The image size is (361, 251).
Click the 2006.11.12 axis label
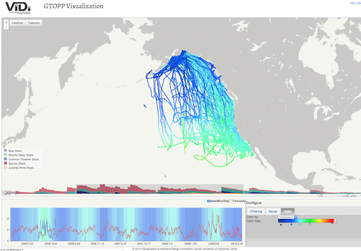[x=97, y=243]
